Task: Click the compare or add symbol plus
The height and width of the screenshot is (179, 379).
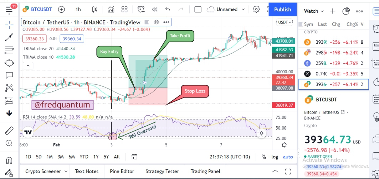Action: tap(61, 9)
